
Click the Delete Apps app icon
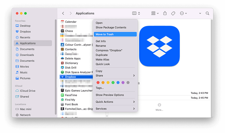(x=62, y=58)
